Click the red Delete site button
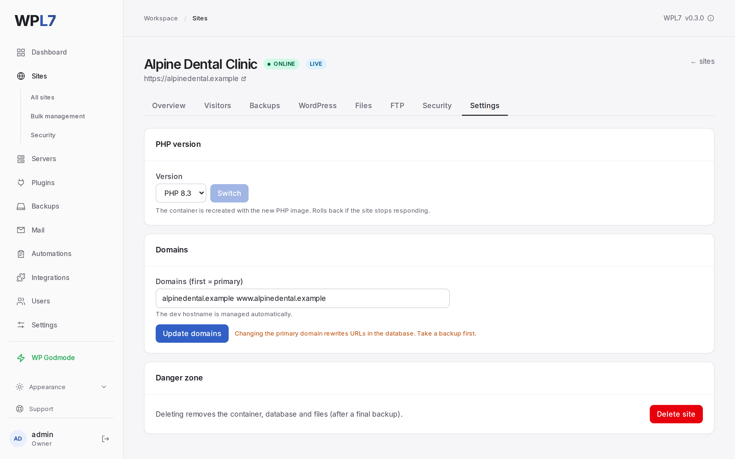Image resolution: width=735 pixels, height=459 pixels. 676,414
